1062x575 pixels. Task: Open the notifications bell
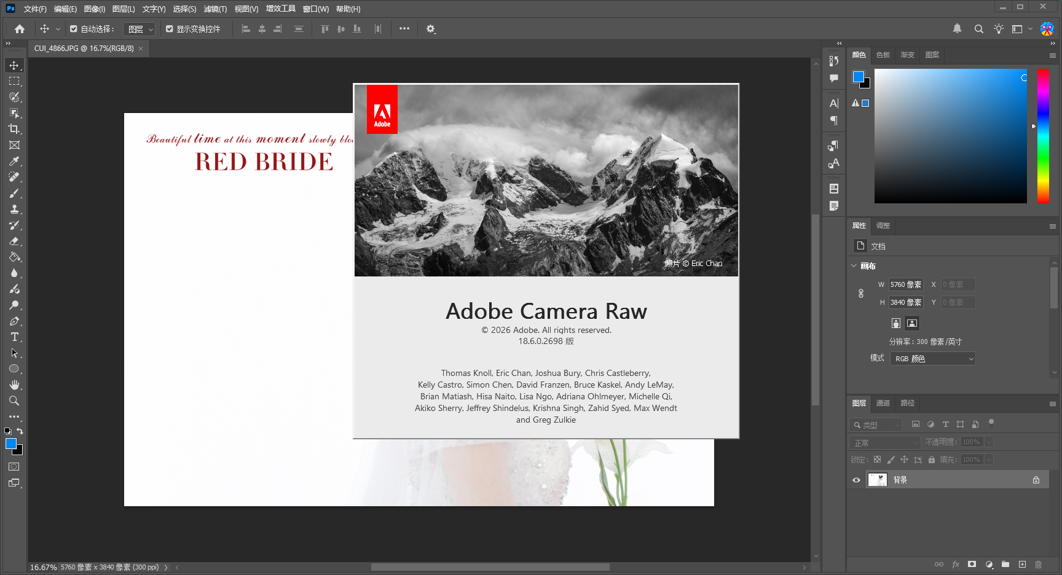point(958,28)
